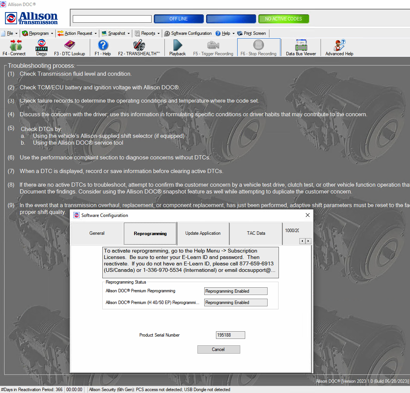This screenshot has height=393, width=410.
Task: Click the OFF LINE status button
Action: (178, 19)
